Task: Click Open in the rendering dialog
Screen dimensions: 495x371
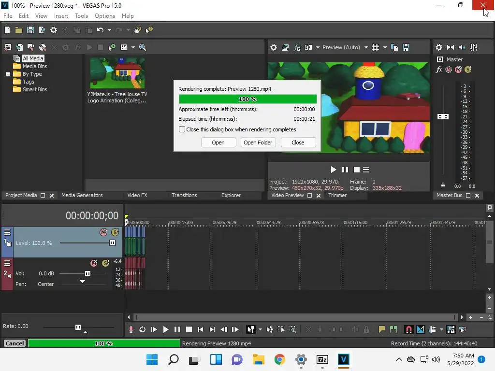Action: [218, 143]
